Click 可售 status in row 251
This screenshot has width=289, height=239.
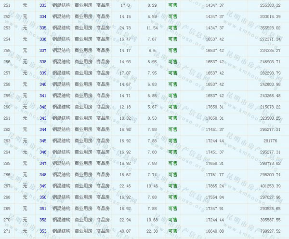(x=172, y=6)
